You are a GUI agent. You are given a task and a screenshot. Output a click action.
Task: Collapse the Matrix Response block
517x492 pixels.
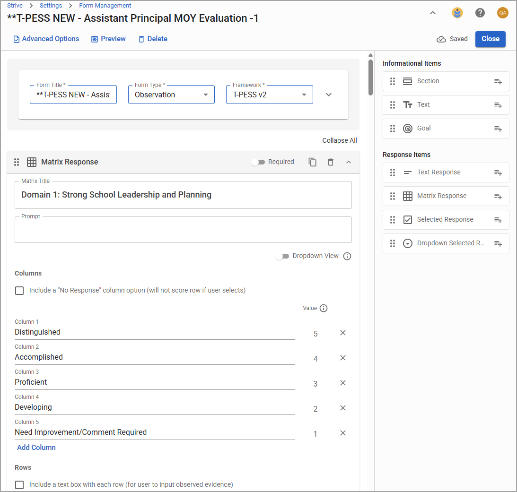349,162
